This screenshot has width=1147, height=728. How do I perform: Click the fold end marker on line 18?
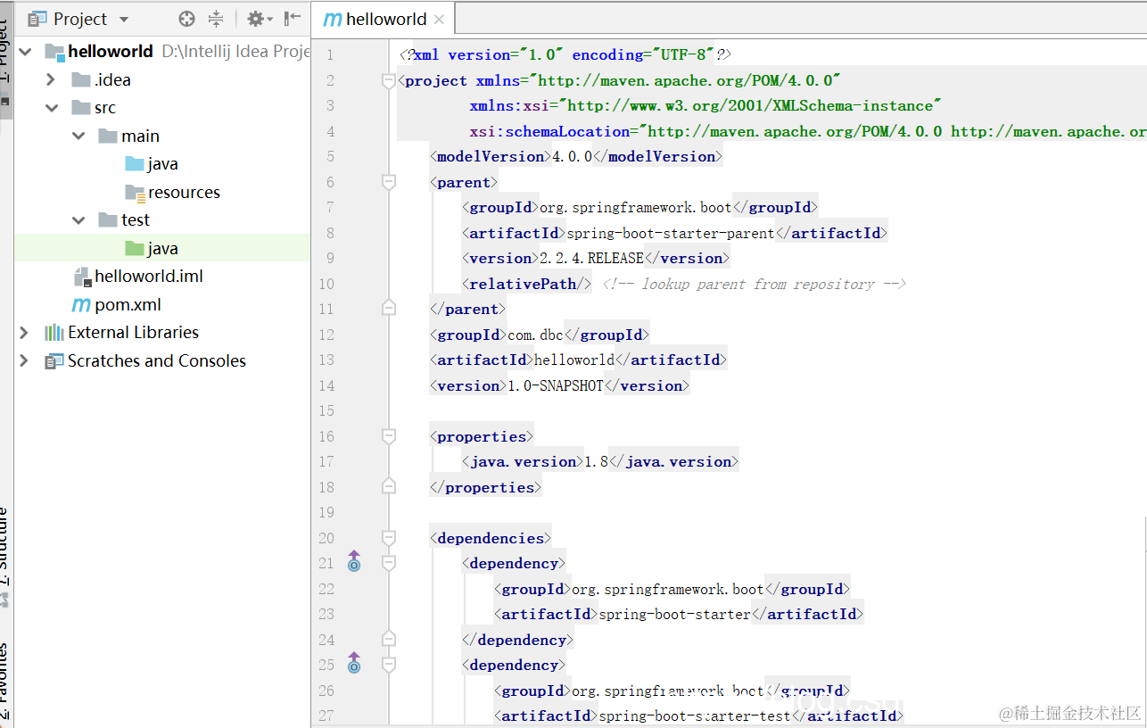(388, 487)
